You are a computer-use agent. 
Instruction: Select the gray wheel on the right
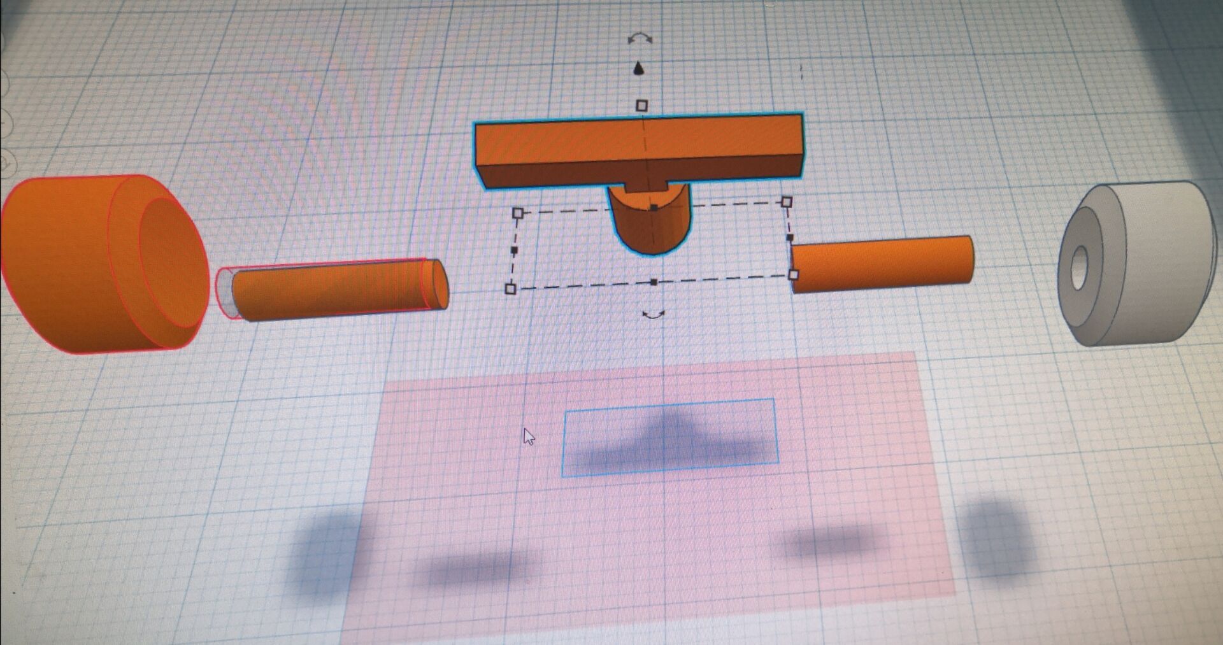(x=1137, y=264)
